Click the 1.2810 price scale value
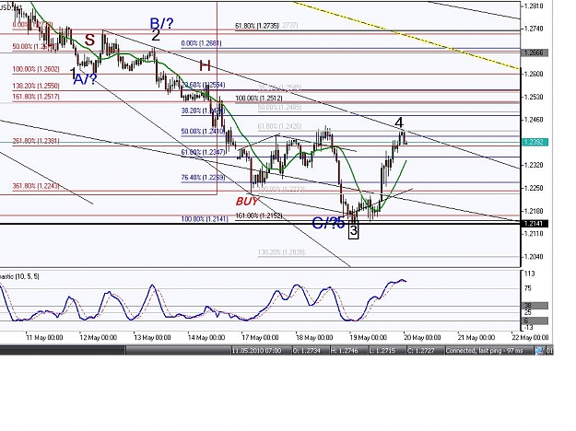The height and width of the screenshot is (431, 576). point(534,6)
